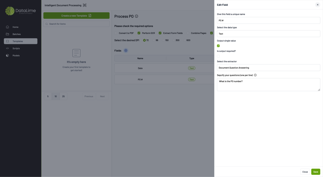
Task: Click the Scripts code icon
Action: click(x=8, y=48)
